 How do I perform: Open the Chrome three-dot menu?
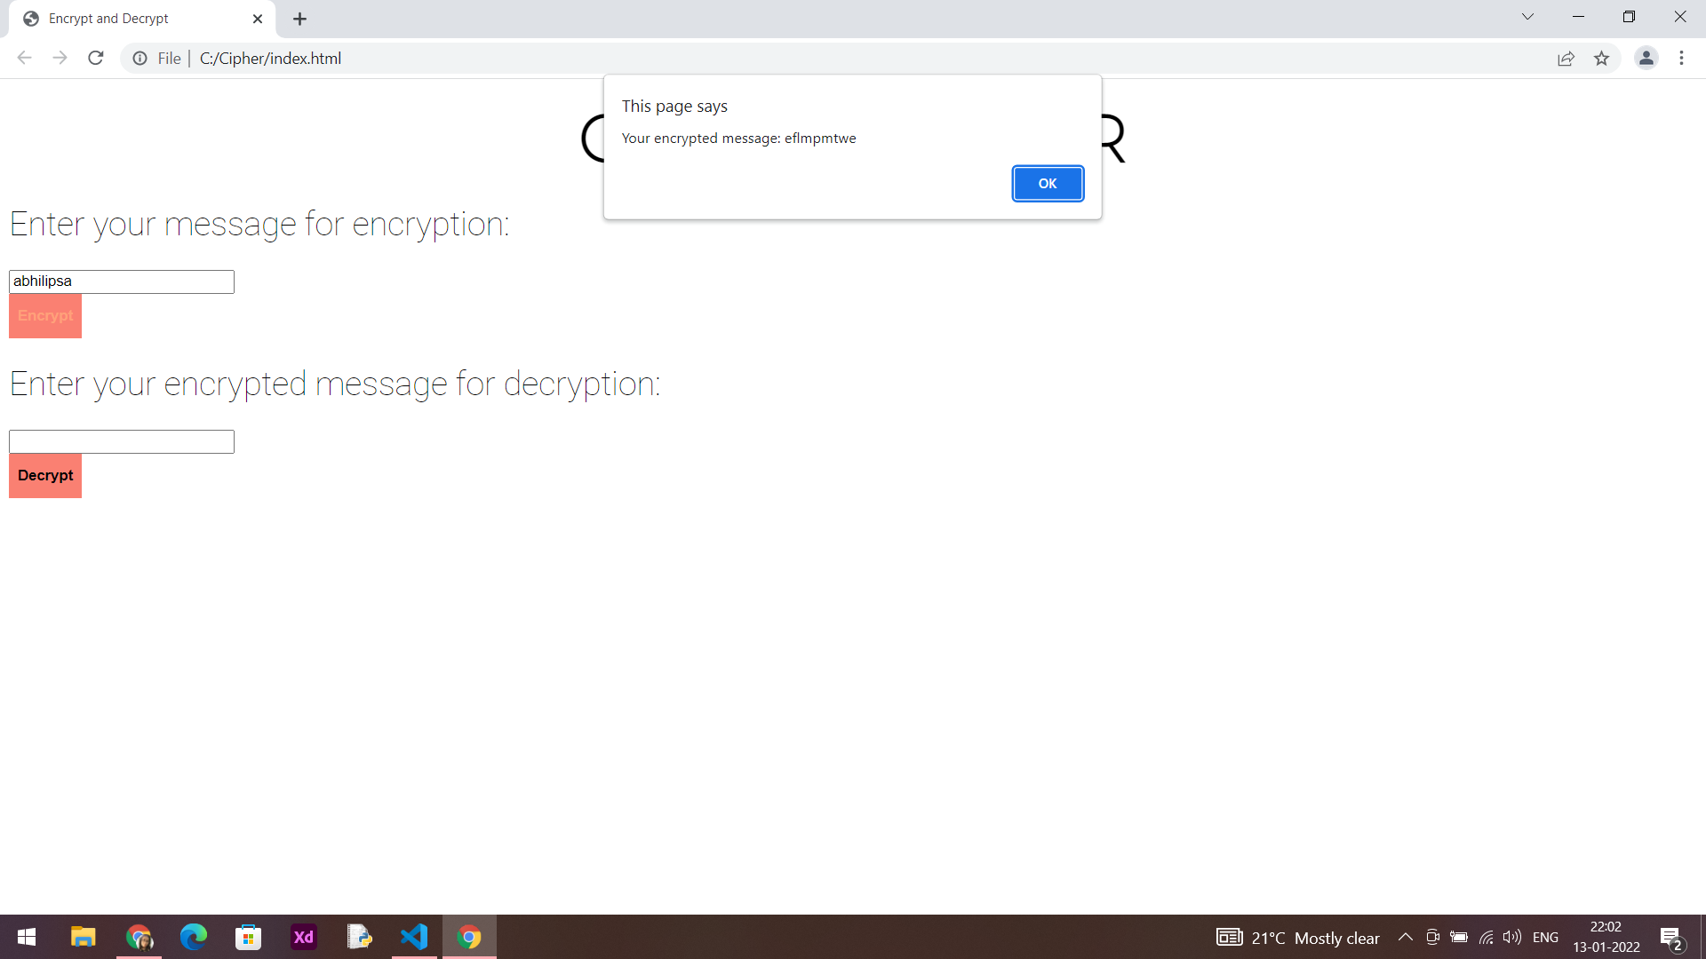point(1681,59)
